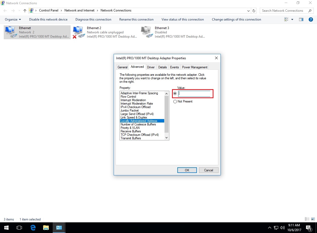Click Change settings of this connection

tap(236, 19)
